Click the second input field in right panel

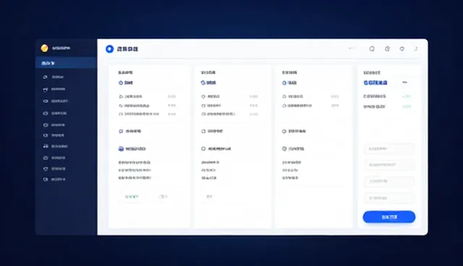click(389, 165)
